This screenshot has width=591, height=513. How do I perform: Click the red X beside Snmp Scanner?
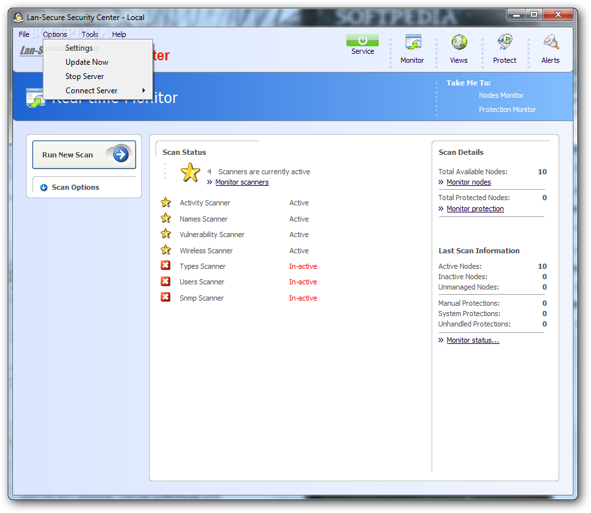165,297
